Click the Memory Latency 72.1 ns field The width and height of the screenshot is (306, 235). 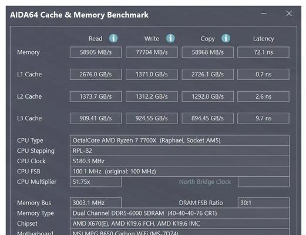click(263, 52)
